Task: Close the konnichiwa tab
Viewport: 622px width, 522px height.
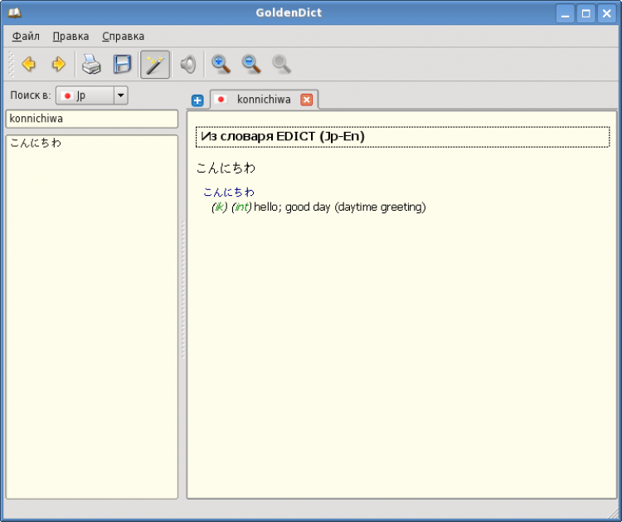Action: (306, 100)
